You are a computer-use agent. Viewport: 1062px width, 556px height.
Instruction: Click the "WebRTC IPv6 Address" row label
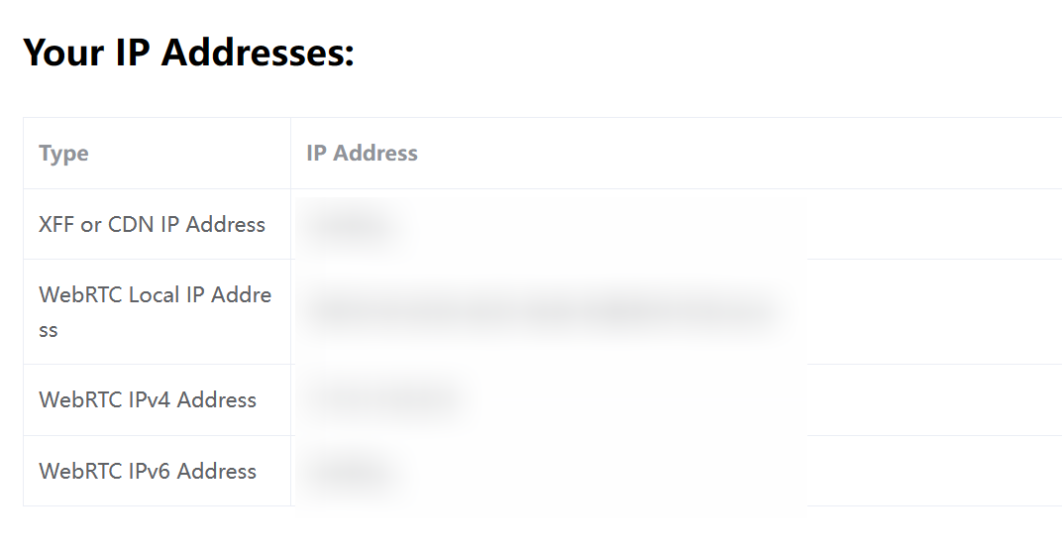tap(148, 471)
